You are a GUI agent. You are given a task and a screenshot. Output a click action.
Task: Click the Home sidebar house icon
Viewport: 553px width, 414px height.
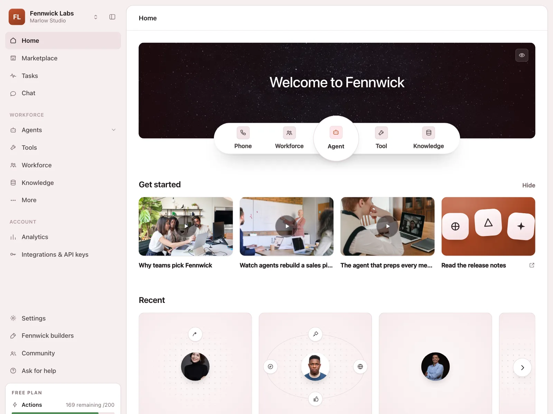click(x=13, y=41)
